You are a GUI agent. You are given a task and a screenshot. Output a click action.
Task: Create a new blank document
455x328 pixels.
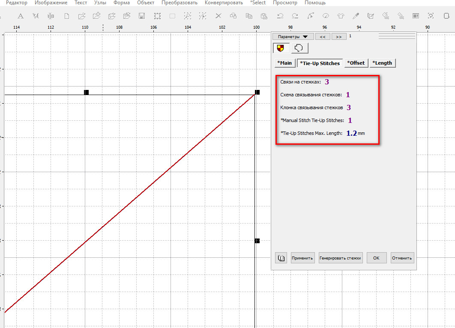tap(67, 16)
